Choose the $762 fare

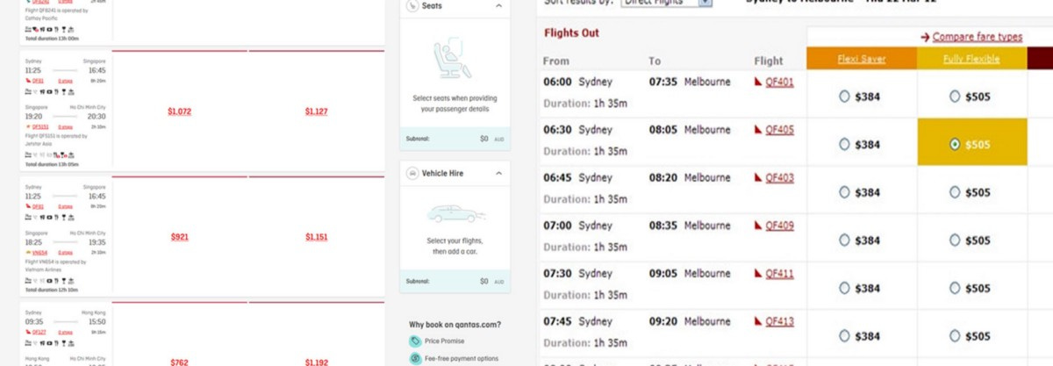pyautogui.click(x=179, y=362)
